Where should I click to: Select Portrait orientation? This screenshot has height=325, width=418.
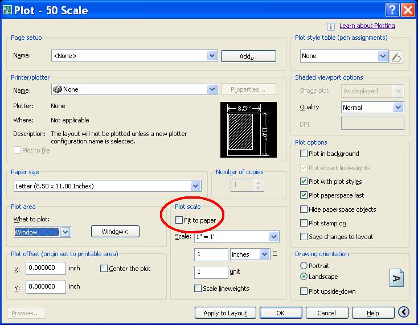pyautogui.click(x=304, y=266)
